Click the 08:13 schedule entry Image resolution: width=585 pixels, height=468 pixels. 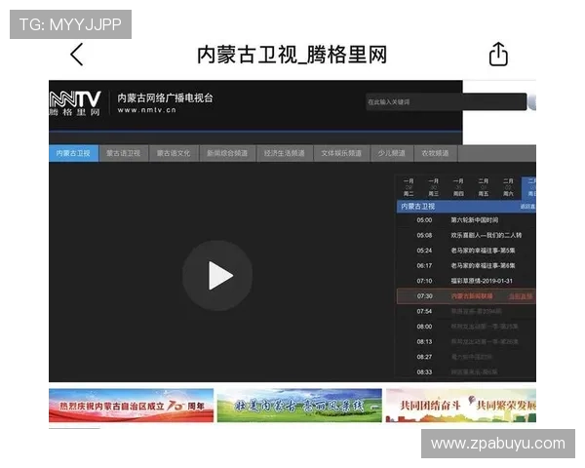[x=466, y=342]
